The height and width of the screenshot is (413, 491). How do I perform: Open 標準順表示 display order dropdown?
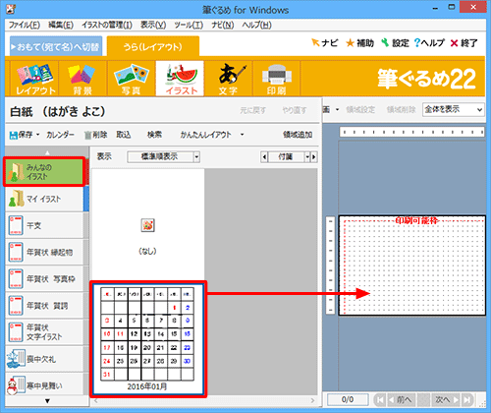pyautogui.click(x=163, y=157)
